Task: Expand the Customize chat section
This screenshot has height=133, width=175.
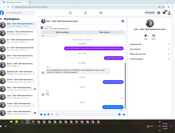Action: [150, 44]
